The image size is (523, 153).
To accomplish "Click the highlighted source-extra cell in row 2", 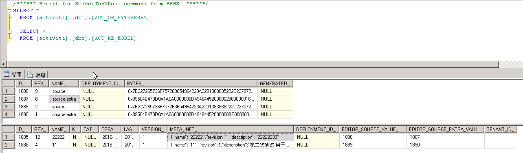I will point(64,99).
